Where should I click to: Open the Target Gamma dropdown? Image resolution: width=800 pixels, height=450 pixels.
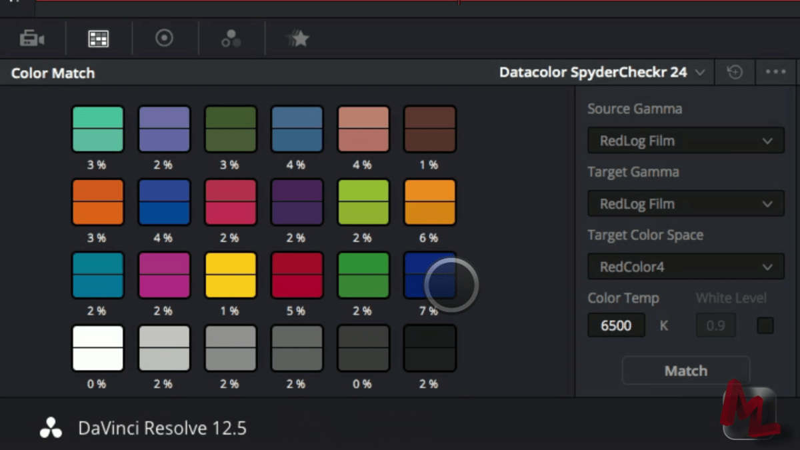tap(685, 204)
